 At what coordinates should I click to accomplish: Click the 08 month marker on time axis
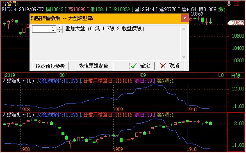pos(62,75)
